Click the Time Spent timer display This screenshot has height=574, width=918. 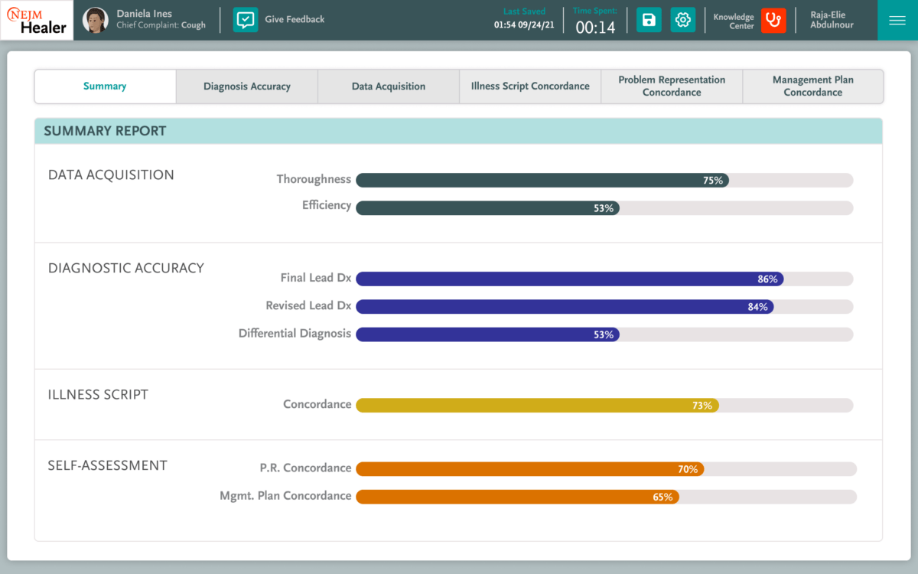pos(595,27)
